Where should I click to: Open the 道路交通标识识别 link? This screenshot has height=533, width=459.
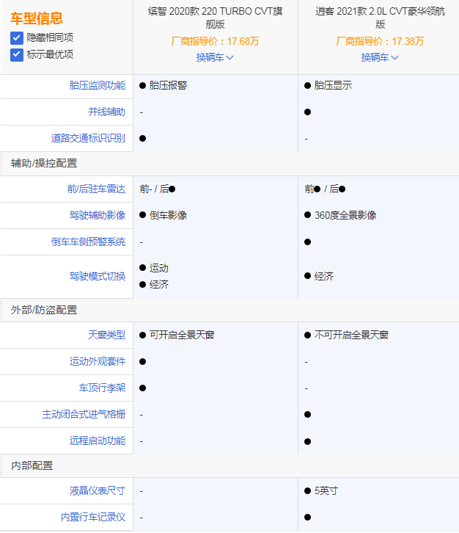tap(88, 138)
